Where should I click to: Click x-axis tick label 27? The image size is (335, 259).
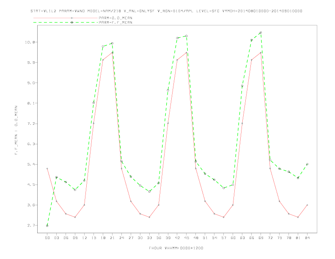coord(131,238)
